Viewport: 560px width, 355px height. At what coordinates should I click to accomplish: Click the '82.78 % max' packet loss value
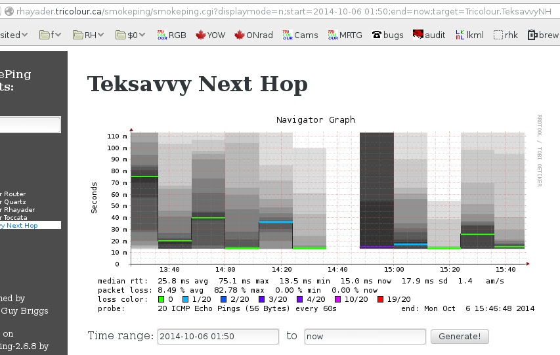239,290
